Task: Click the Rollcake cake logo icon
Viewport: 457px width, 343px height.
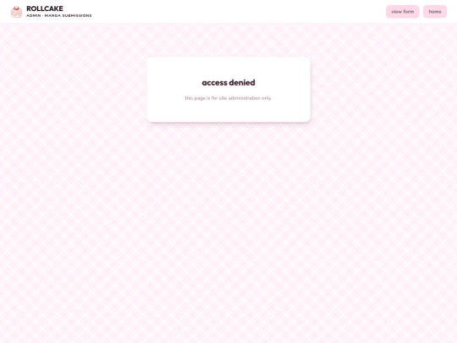Action: click(x=16, y=12)
